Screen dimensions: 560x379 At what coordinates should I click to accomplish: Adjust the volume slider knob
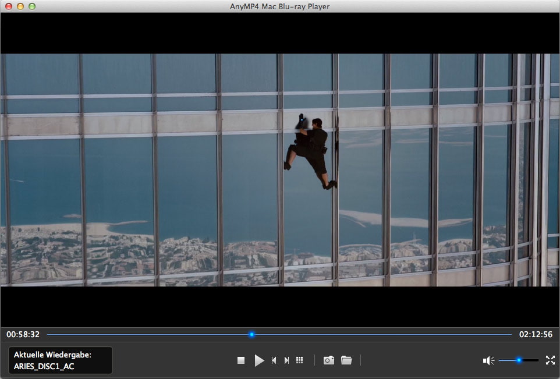(519, 360)
